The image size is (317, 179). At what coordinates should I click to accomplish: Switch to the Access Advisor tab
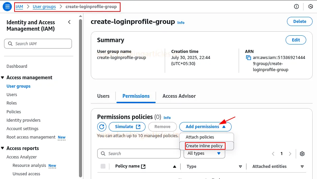point(179,96)
